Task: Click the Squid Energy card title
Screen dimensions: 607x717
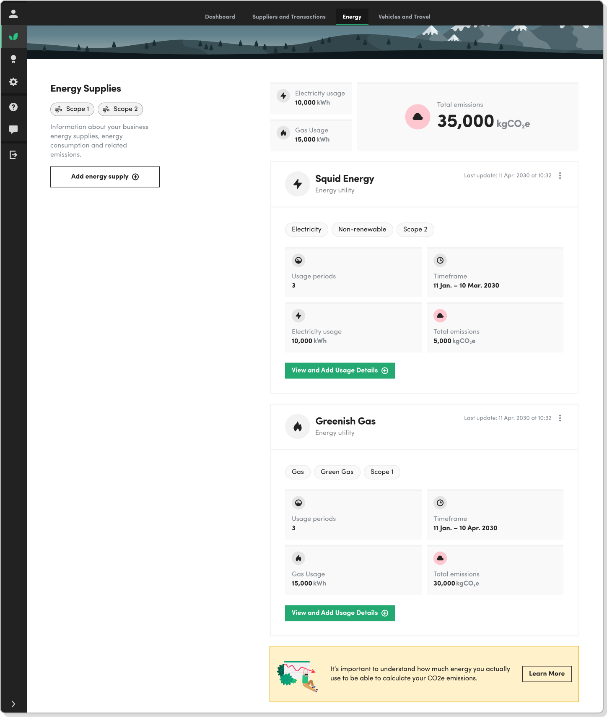Action: [345, 179]
